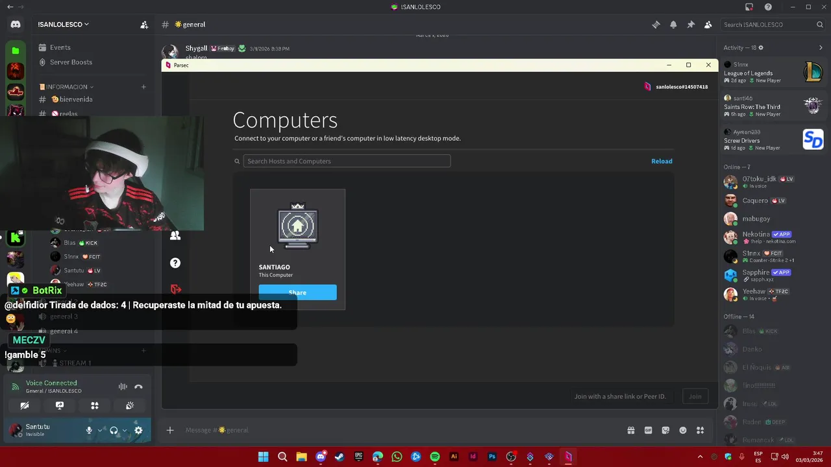Open the ESP keyboard language indicator
Image resolution: width=831 pixels, height=467 pixels.
coord(758,457)
